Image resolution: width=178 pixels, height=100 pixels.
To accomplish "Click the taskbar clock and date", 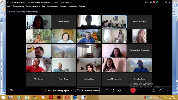I will pyautogui.click(x=172, y=97).
